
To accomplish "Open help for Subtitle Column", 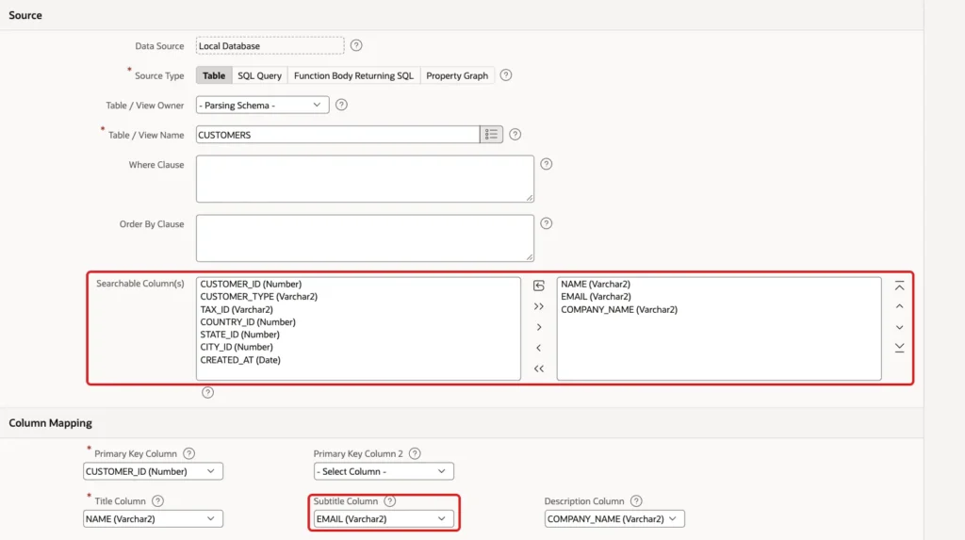I will click(x=389, y=500).
